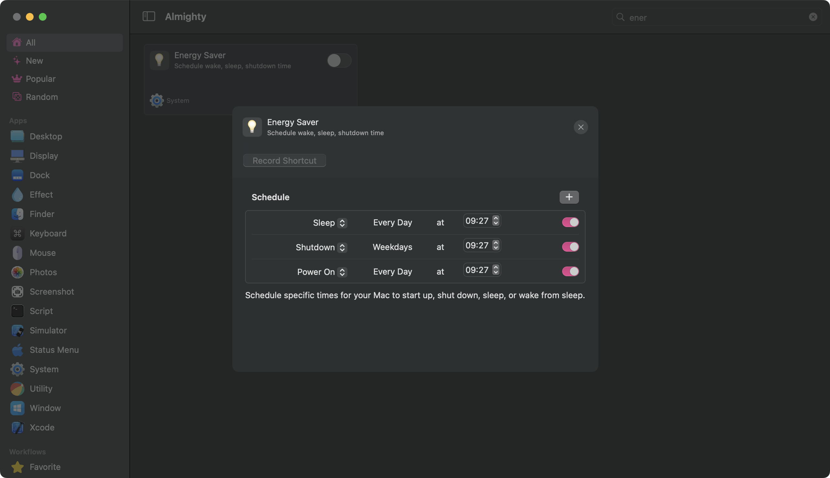The width and height of the screenshot is (830, 478).
Task: Open the Photos category icon
Action: click(x=17, y=272)
